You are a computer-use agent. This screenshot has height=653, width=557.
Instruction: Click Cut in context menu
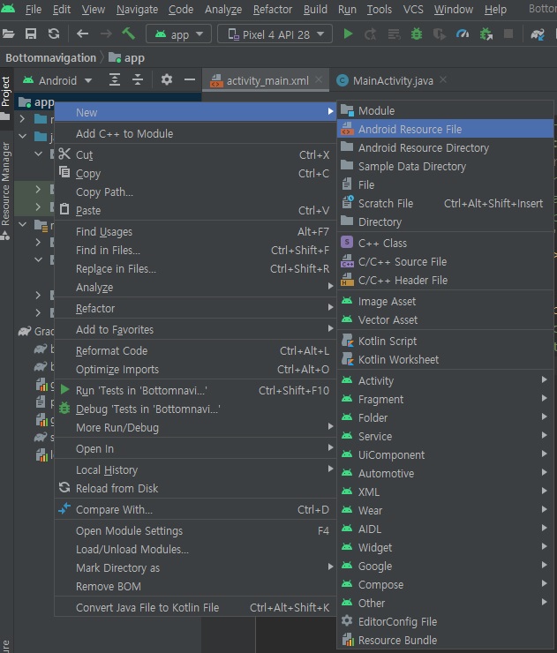click(x=195, y=155)
